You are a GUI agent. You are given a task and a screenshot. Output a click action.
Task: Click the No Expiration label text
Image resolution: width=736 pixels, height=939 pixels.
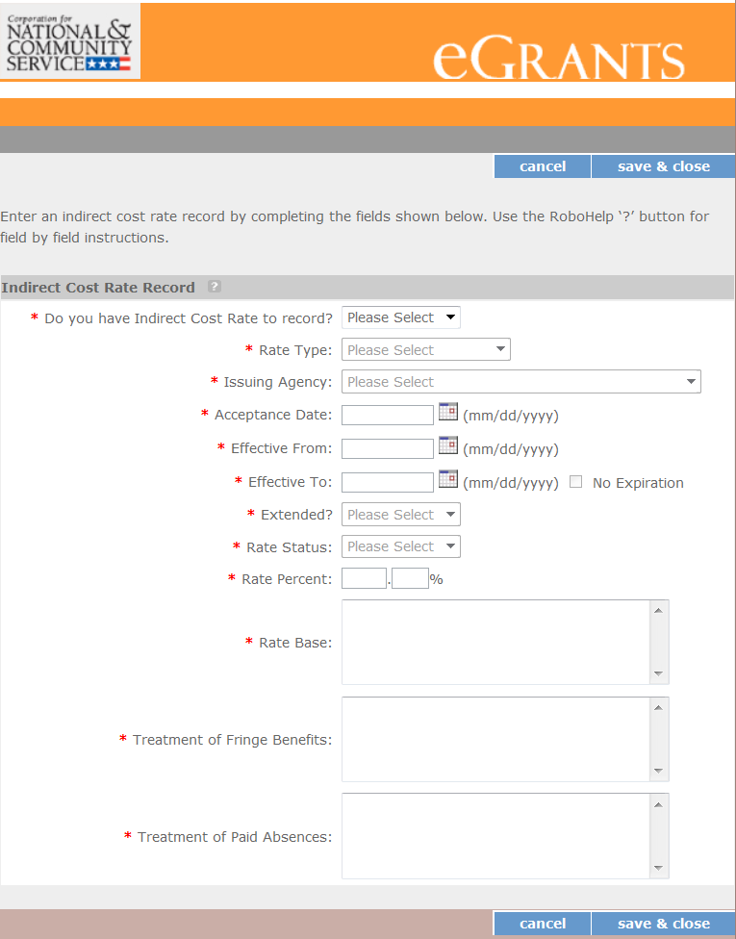point(638,483)
